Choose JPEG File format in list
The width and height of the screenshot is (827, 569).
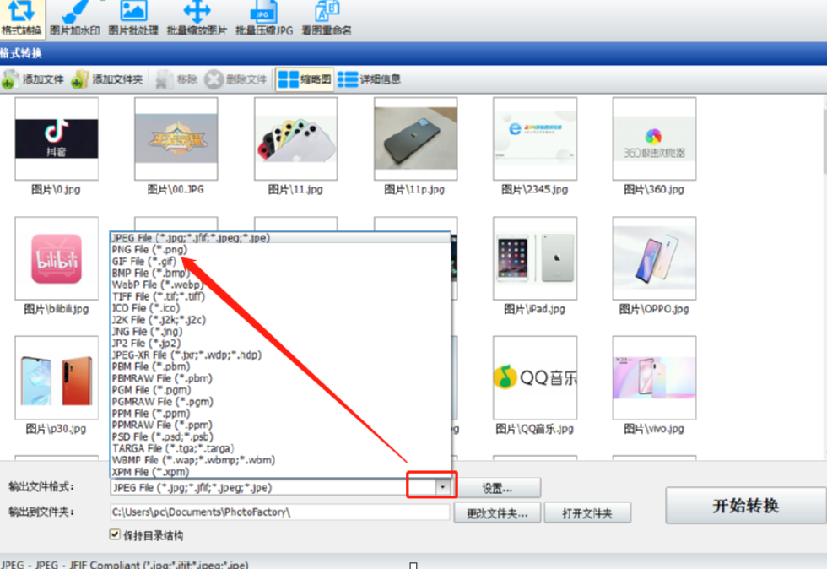point(280,238)
